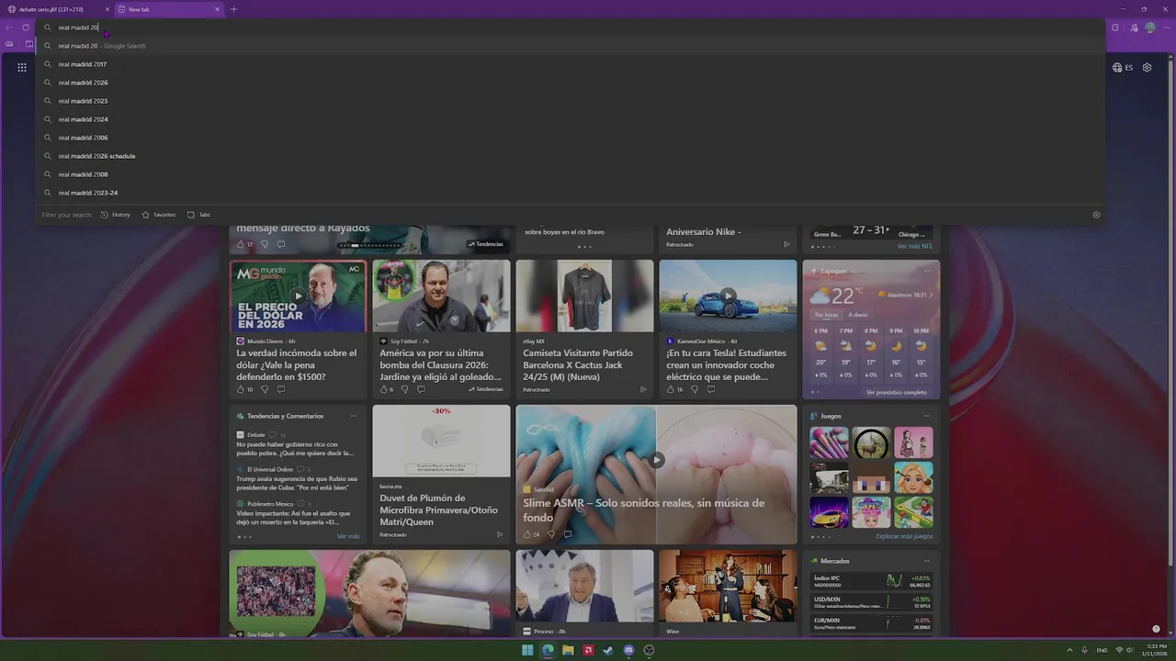Select the 'real madrid 2006' suggestion
This screenshot has height=661, width=1176.
(x=570, y=138)
